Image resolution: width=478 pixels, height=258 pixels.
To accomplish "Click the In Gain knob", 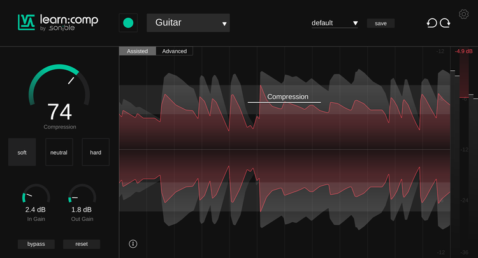I will [x=36, y=197].
